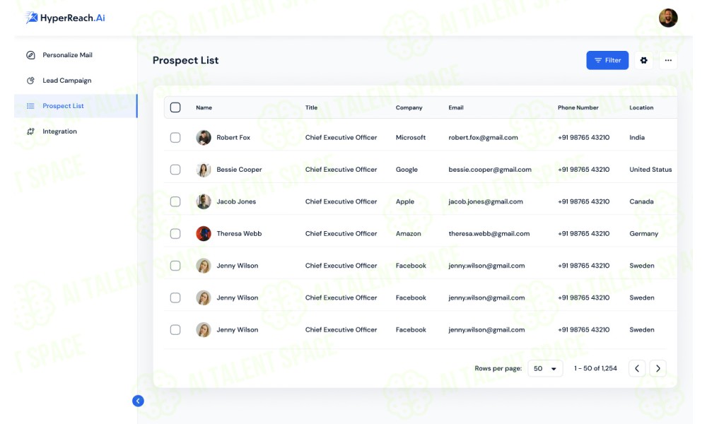The width and height of the screenshot is (707, 424).
Task: Click the Microsoft company cell
Action: pyautogui.click(x=410, y=137)
